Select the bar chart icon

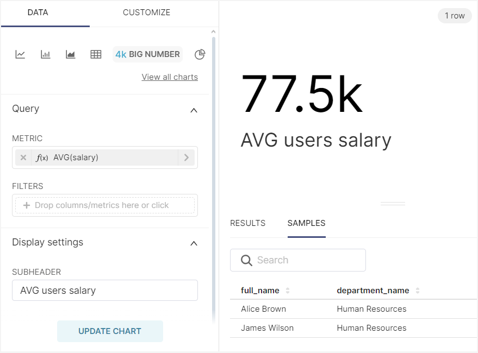46,54
